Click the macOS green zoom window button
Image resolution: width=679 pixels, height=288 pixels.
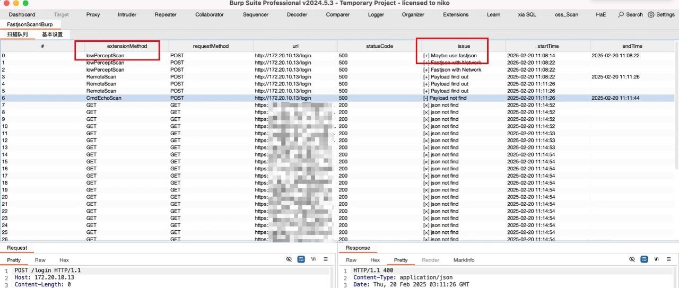click(25, 3)
